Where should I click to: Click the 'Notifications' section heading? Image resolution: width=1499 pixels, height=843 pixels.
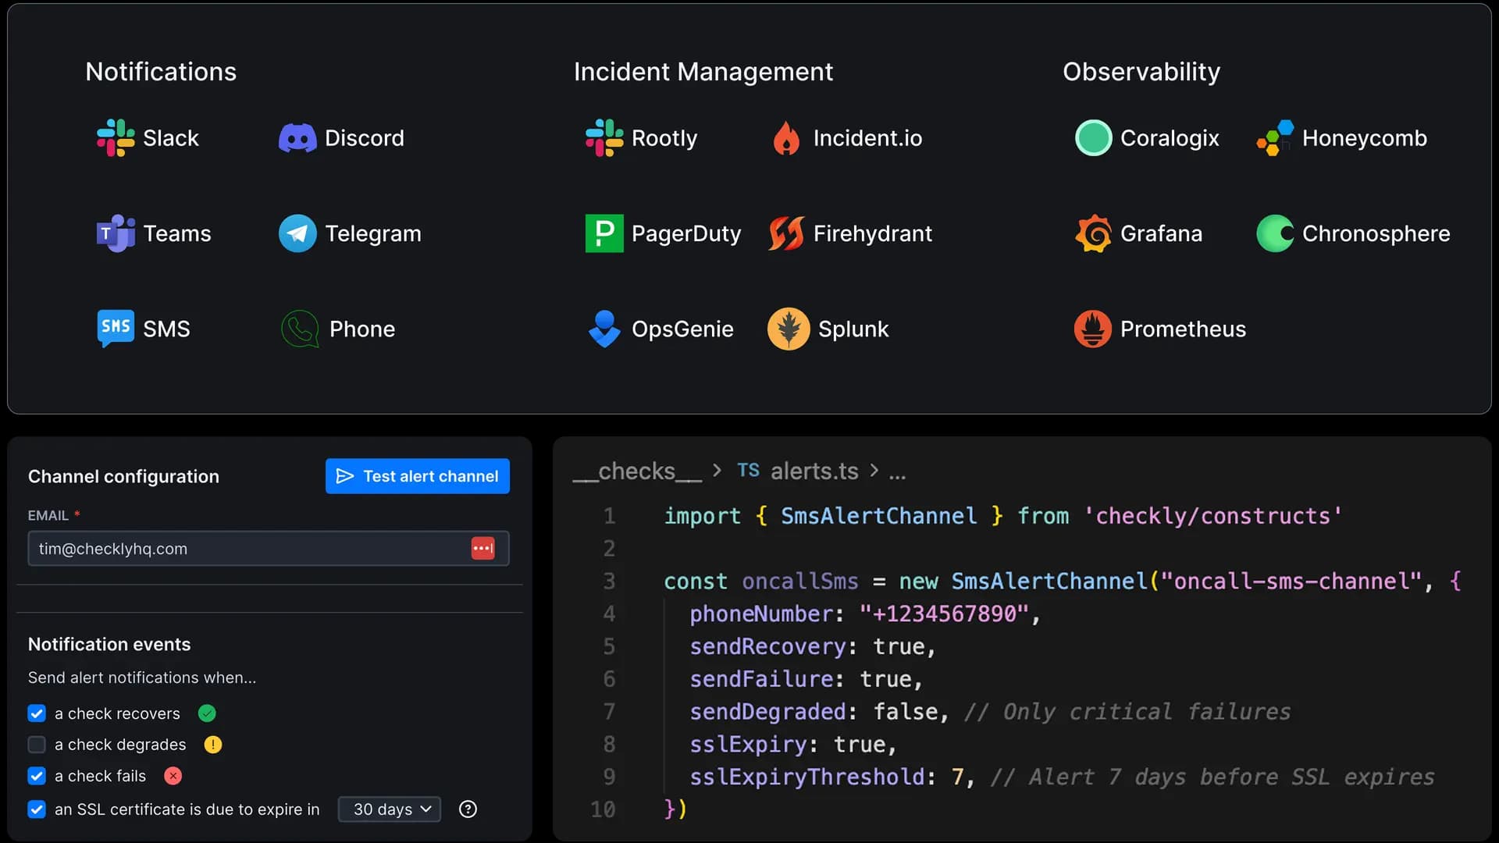pos(161,72)
